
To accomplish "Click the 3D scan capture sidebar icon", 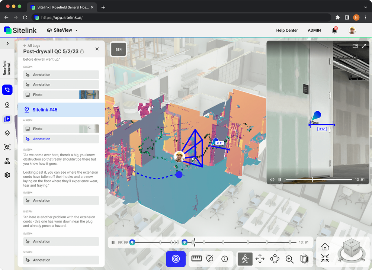I will (x=7, y=147).
